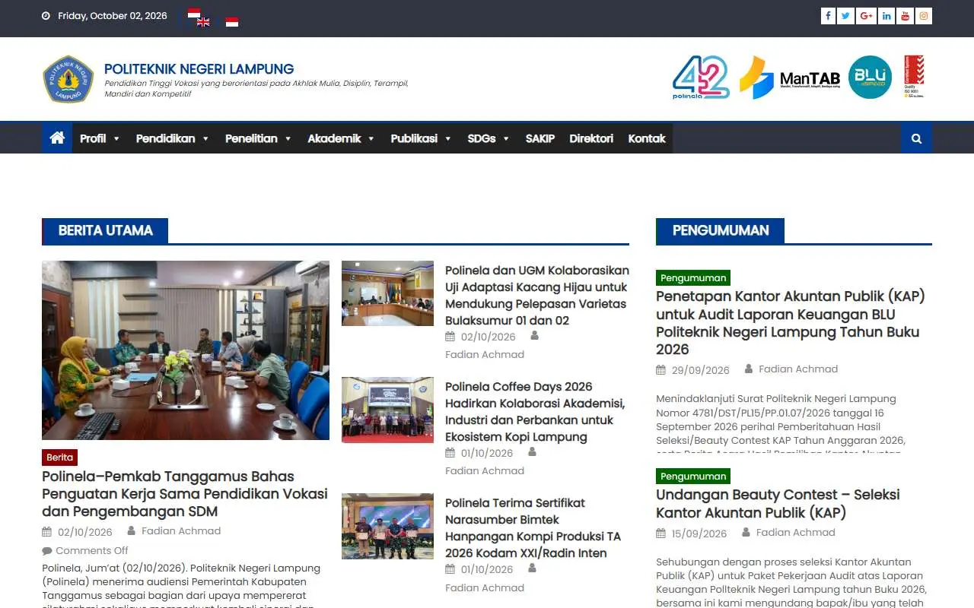Expand the Pendidikan dropdown menu

pyautogui.click(x=173, y=138)
